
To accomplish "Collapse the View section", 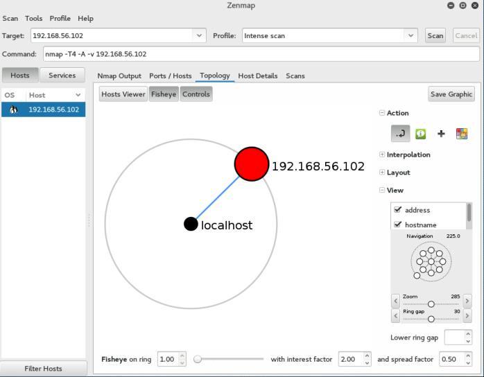I will click(382, 190).
